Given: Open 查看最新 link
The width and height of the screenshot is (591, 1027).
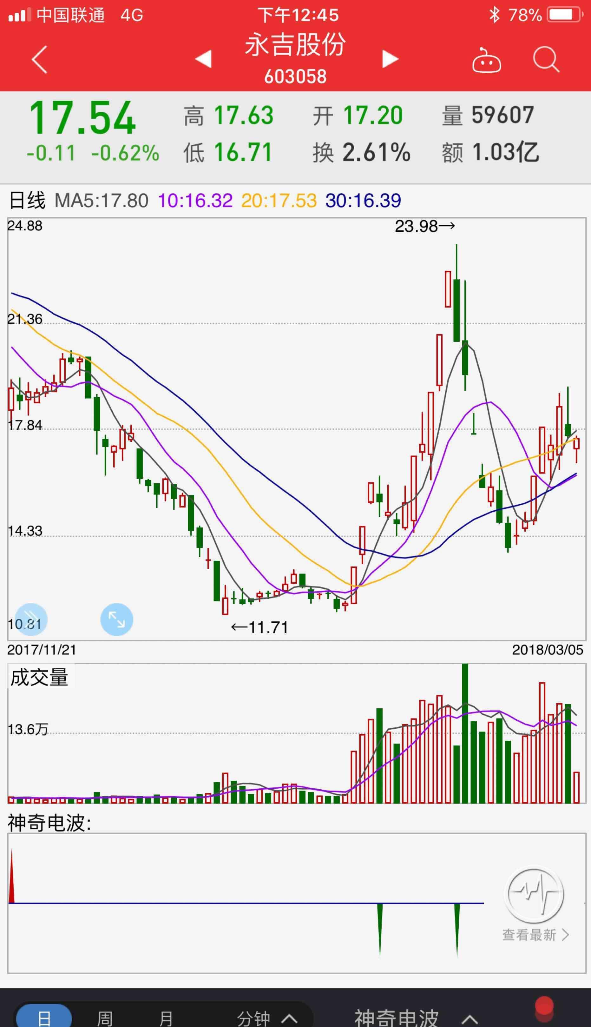Looking at the screenshot, I should (535, 935).
